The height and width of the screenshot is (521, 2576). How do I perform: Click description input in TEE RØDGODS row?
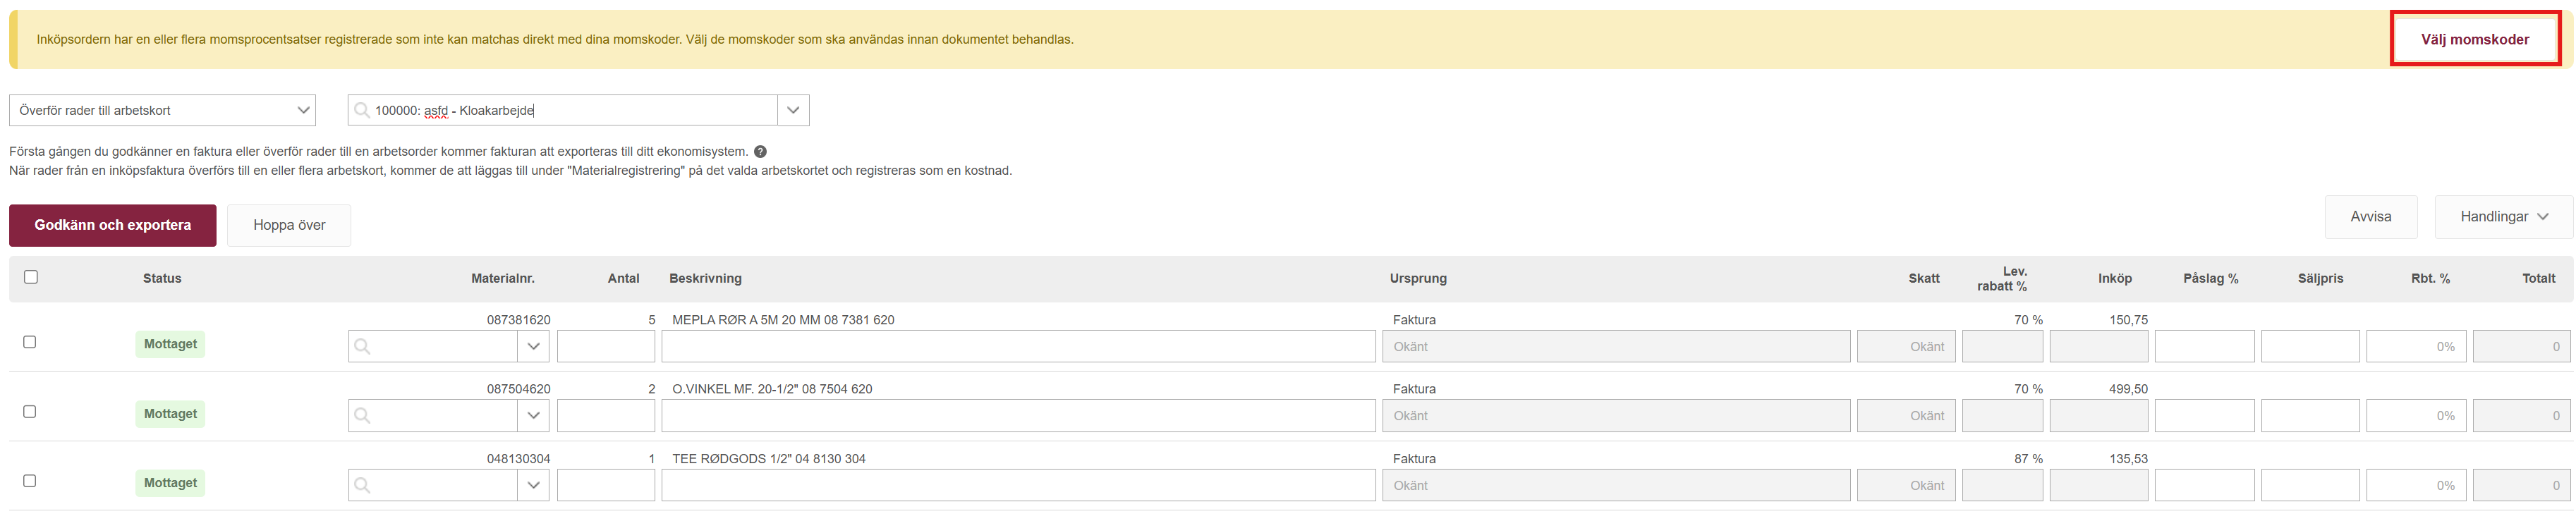[x=1018, y=485]
